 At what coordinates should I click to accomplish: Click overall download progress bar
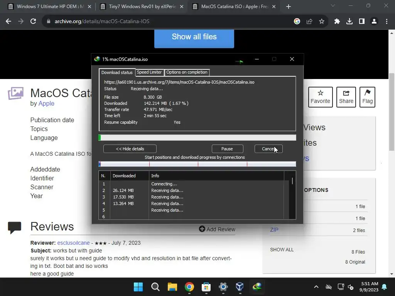coord(197,138)
